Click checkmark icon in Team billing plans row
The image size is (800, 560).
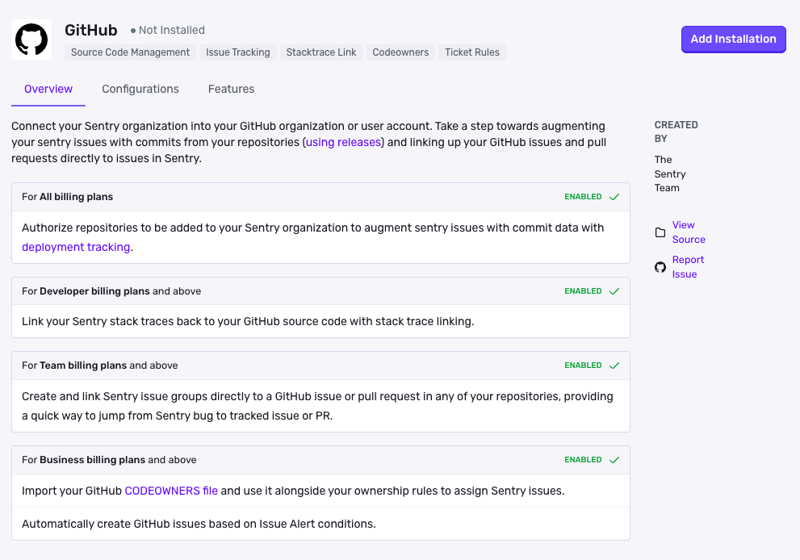(x=614, y=366)
